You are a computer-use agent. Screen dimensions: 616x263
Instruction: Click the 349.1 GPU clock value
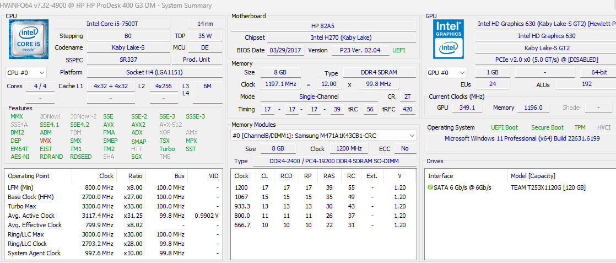[467, 108]
